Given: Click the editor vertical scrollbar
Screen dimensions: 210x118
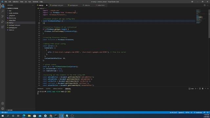Looking at the screenshot, I should tap(209, 24).
